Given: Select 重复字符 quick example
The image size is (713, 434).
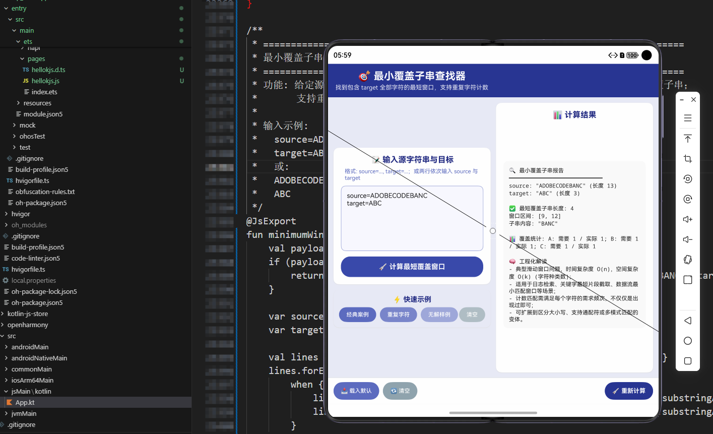Looking at the screenshot, I should [x=398, y=315].
